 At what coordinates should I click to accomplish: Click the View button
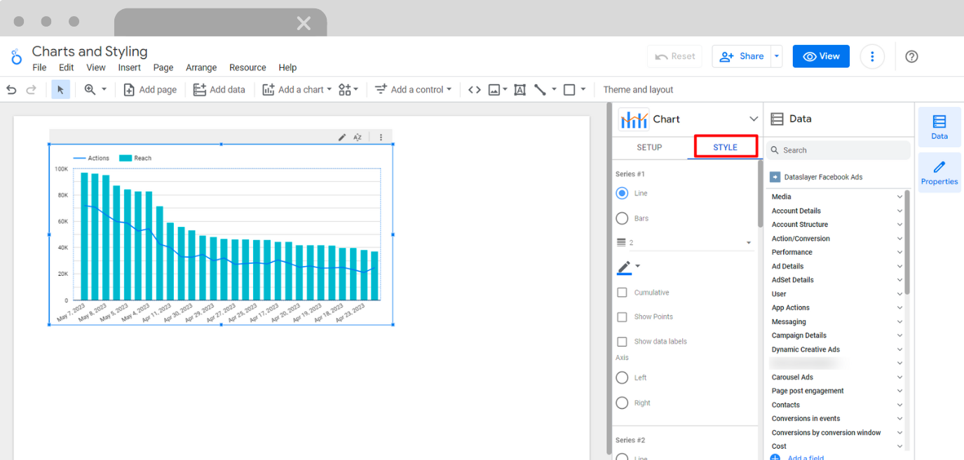pos(821,56)
